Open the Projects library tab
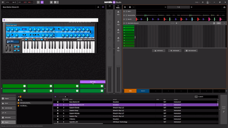This screenshot has width=228, height=128. (x=8, y=98)
